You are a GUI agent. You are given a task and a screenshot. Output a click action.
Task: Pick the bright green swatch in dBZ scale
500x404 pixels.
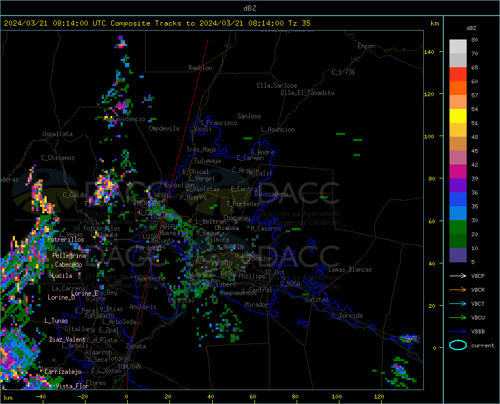[x=458, y=227]
